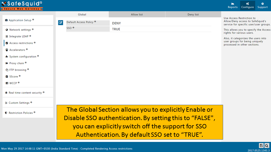The width and height of the screenshot is (271, 152).
Task: Switch to the Deny list tab
Action: (193, 14)
